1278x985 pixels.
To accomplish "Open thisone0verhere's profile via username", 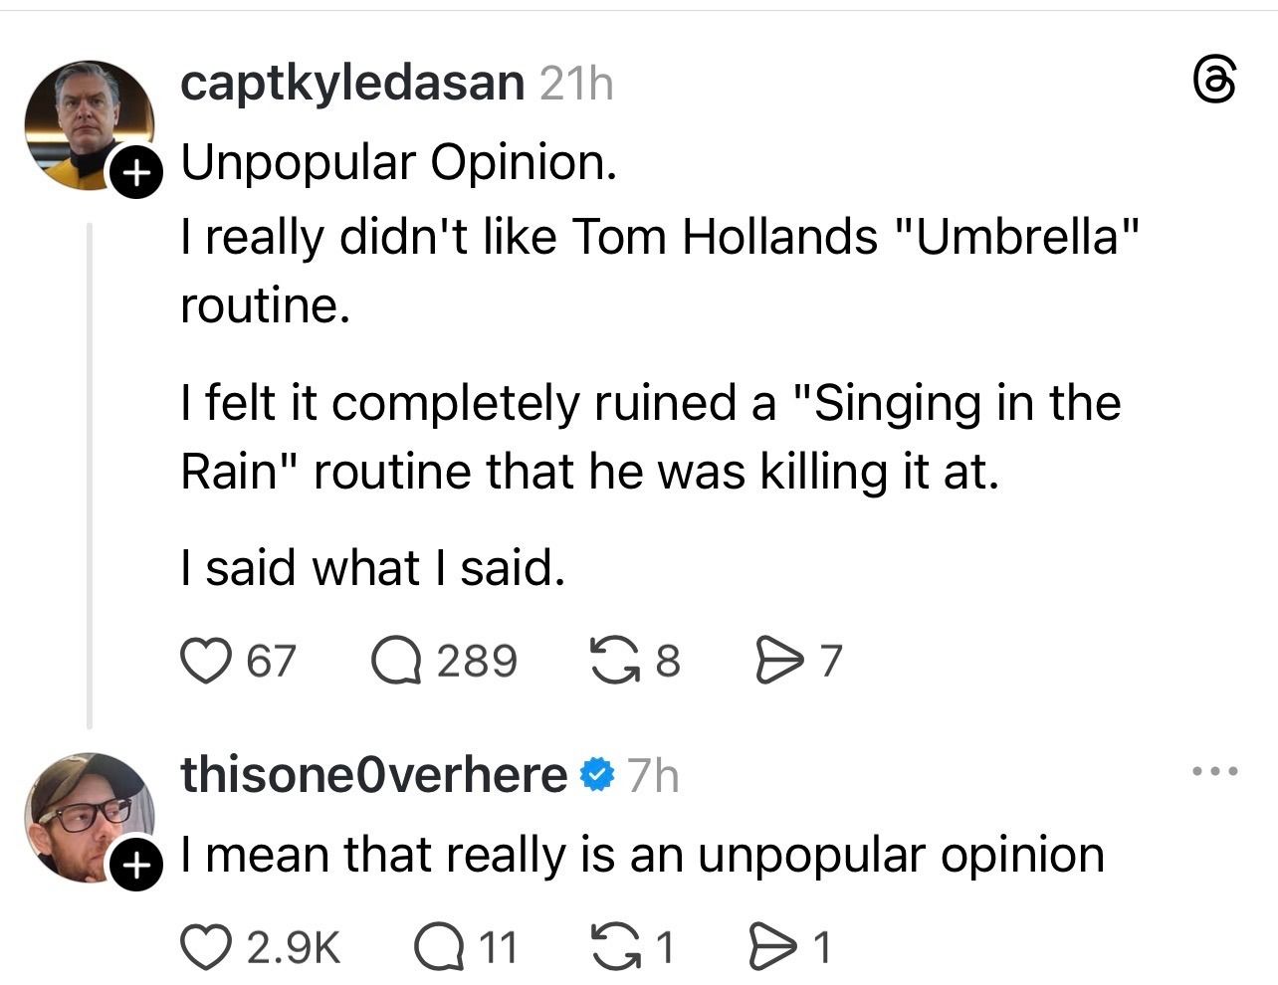I will pos(373,774).
